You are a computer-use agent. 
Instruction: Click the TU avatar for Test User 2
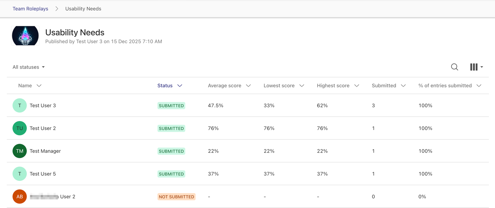(x=20, y=128)
